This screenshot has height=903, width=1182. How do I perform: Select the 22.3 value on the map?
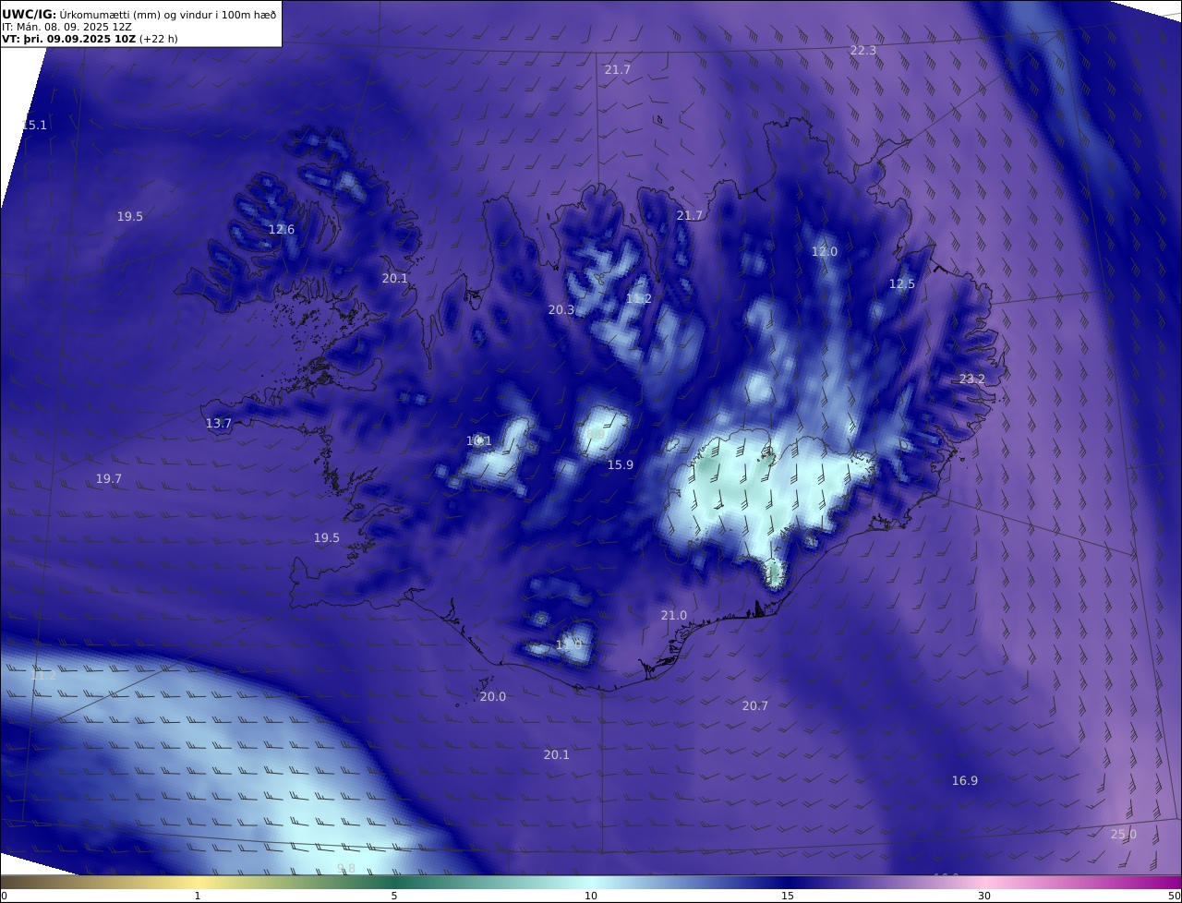[862, 50]
